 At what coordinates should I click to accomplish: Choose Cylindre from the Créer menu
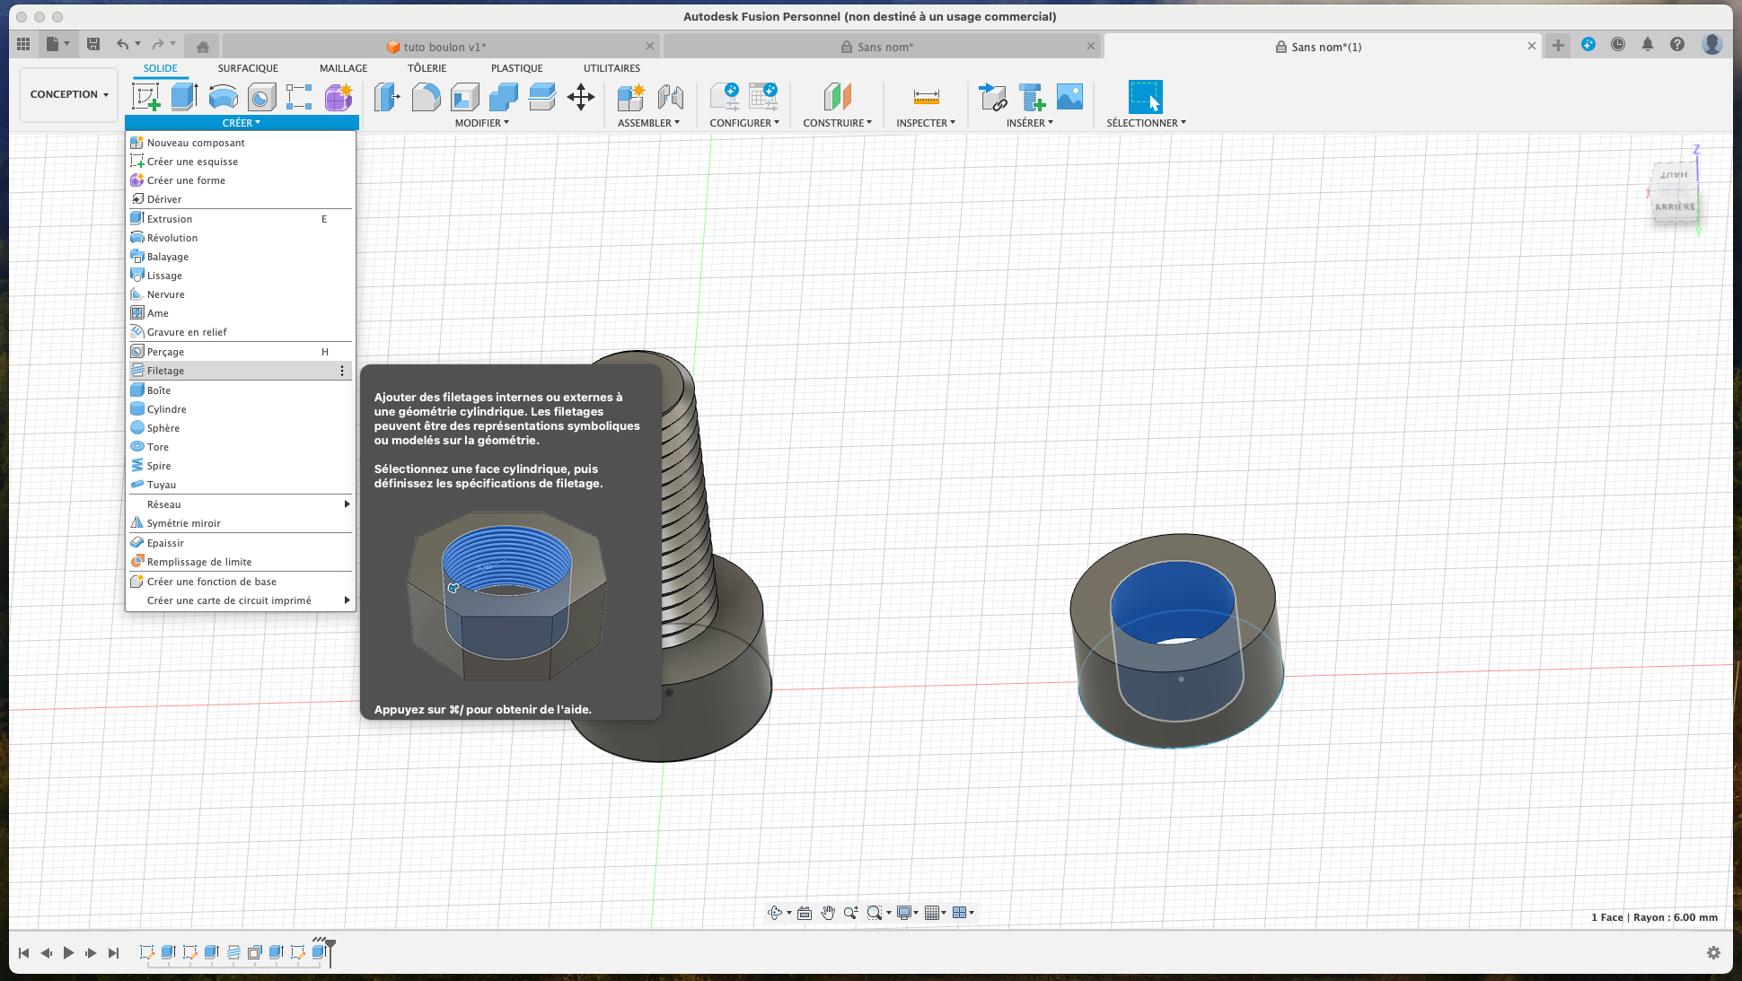coord(239,409)
